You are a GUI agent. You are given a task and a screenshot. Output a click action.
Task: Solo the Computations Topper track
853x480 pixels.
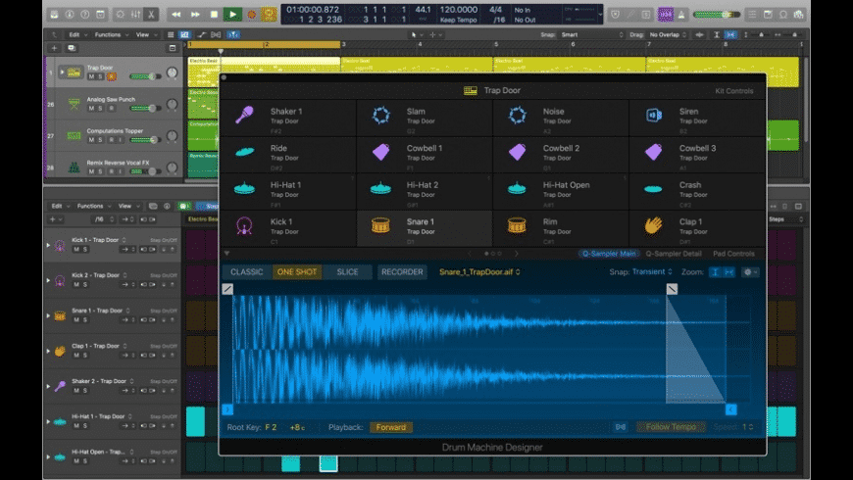[x=100, y=140]
